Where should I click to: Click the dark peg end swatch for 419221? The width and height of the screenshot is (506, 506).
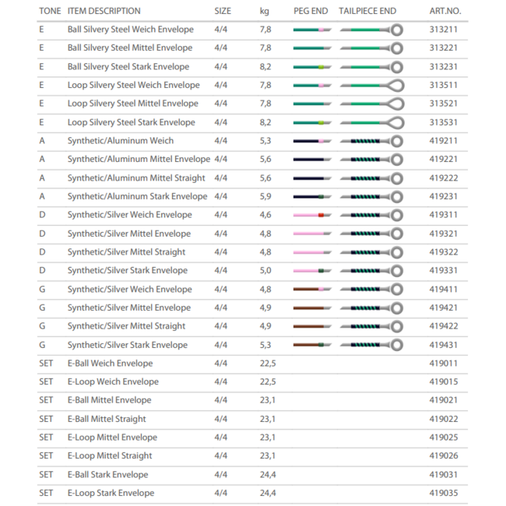click(x=312, y=160)
